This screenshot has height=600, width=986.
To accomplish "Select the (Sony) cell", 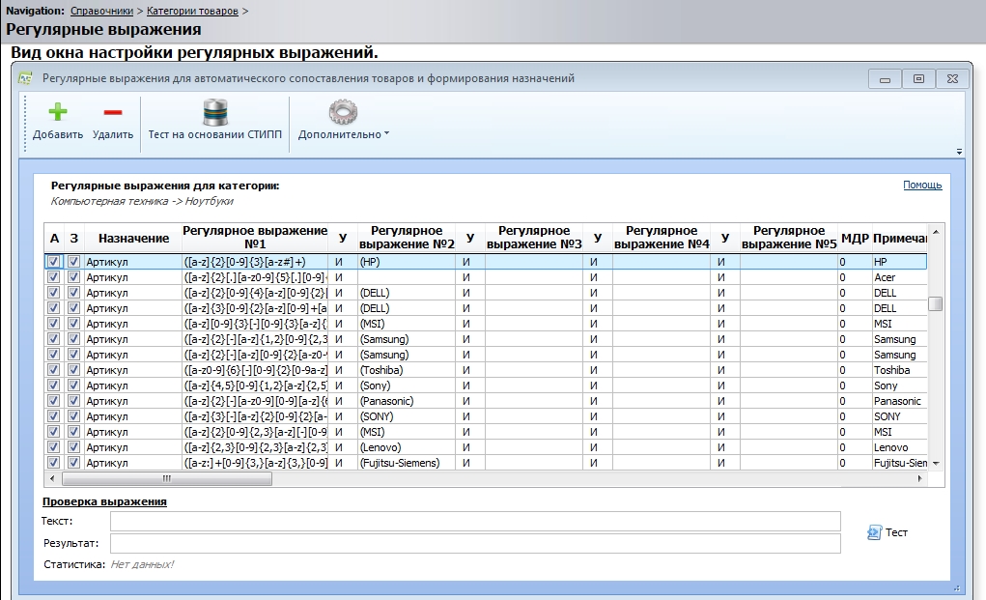I will click(407, 385).
